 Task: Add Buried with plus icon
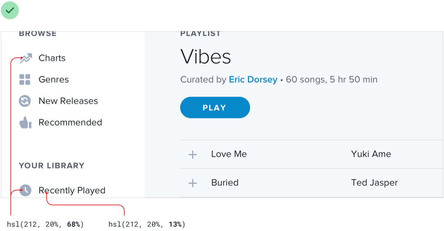coord(192,183)
